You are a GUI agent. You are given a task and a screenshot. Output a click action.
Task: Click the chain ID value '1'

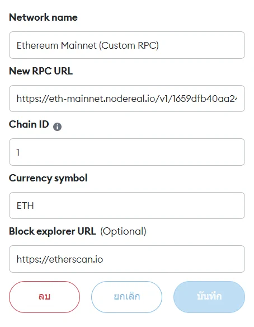(18, 152)
